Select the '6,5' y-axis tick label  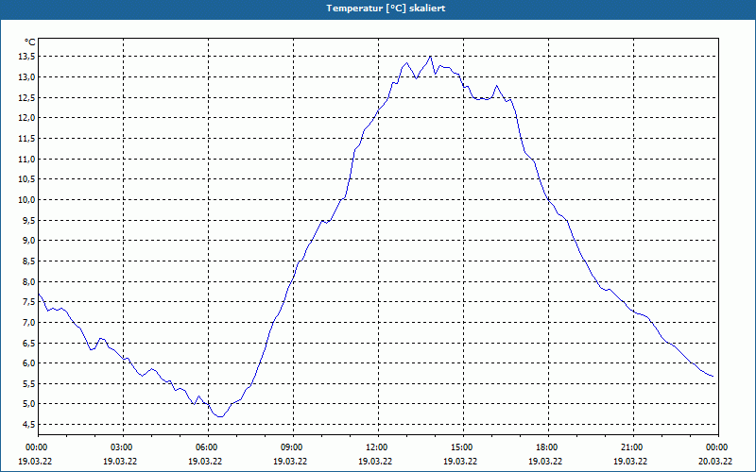point(29,343)
